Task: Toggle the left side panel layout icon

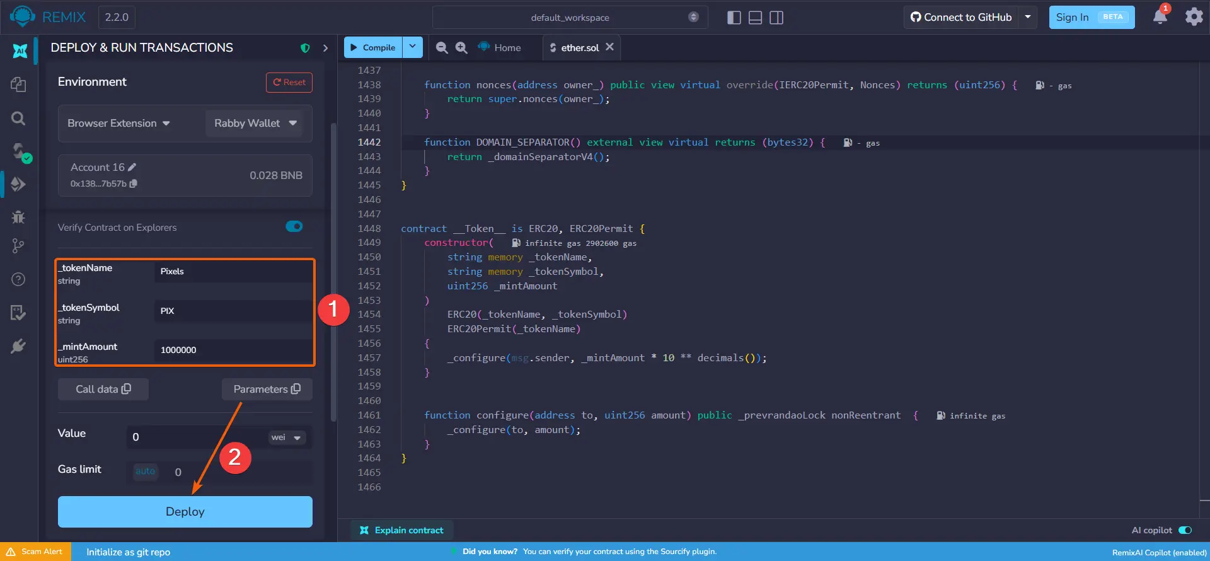Action: [x=734, y=18]
